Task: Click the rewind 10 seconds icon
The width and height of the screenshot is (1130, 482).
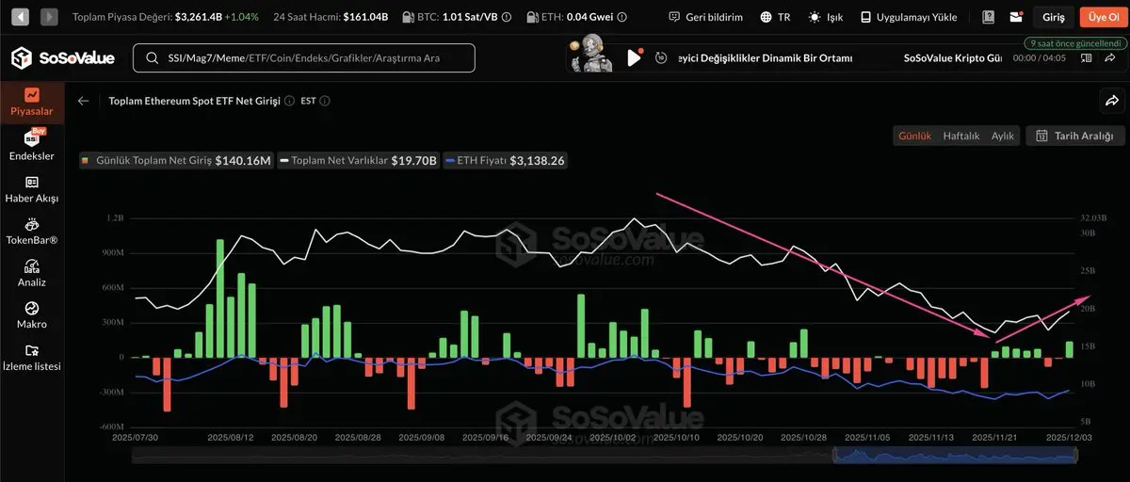Action: point(661,58)
